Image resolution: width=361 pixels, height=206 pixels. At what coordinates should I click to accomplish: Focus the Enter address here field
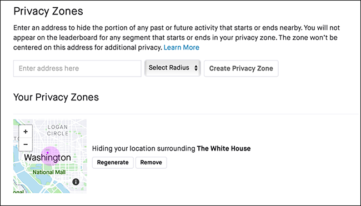pyautogui.click(x=77, y=68)
